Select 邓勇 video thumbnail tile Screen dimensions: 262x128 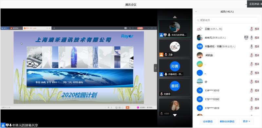pyautogui.click(x=175, y=67)
